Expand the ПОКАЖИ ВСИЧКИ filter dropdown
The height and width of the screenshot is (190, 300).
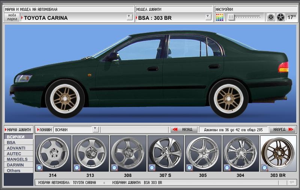pos(95,129)
